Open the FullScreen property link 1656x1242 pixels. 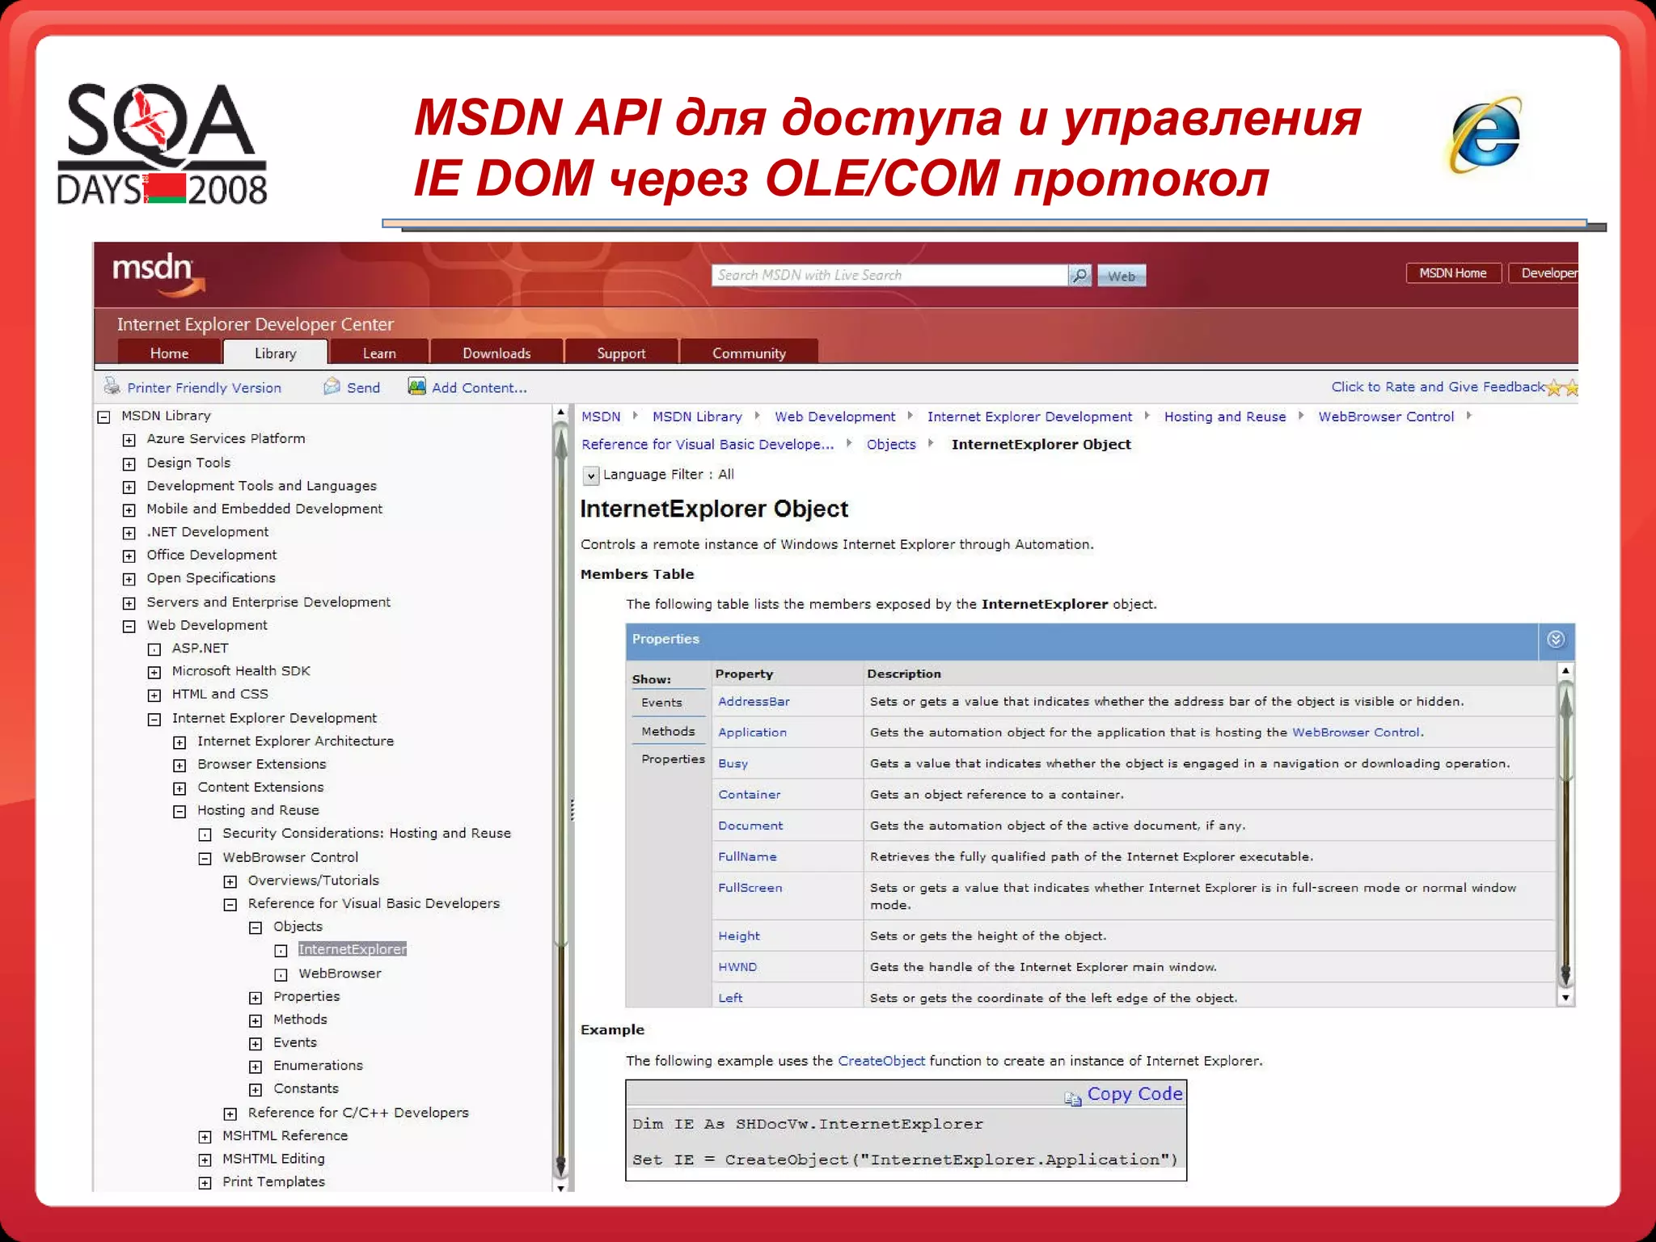point(750,888)
